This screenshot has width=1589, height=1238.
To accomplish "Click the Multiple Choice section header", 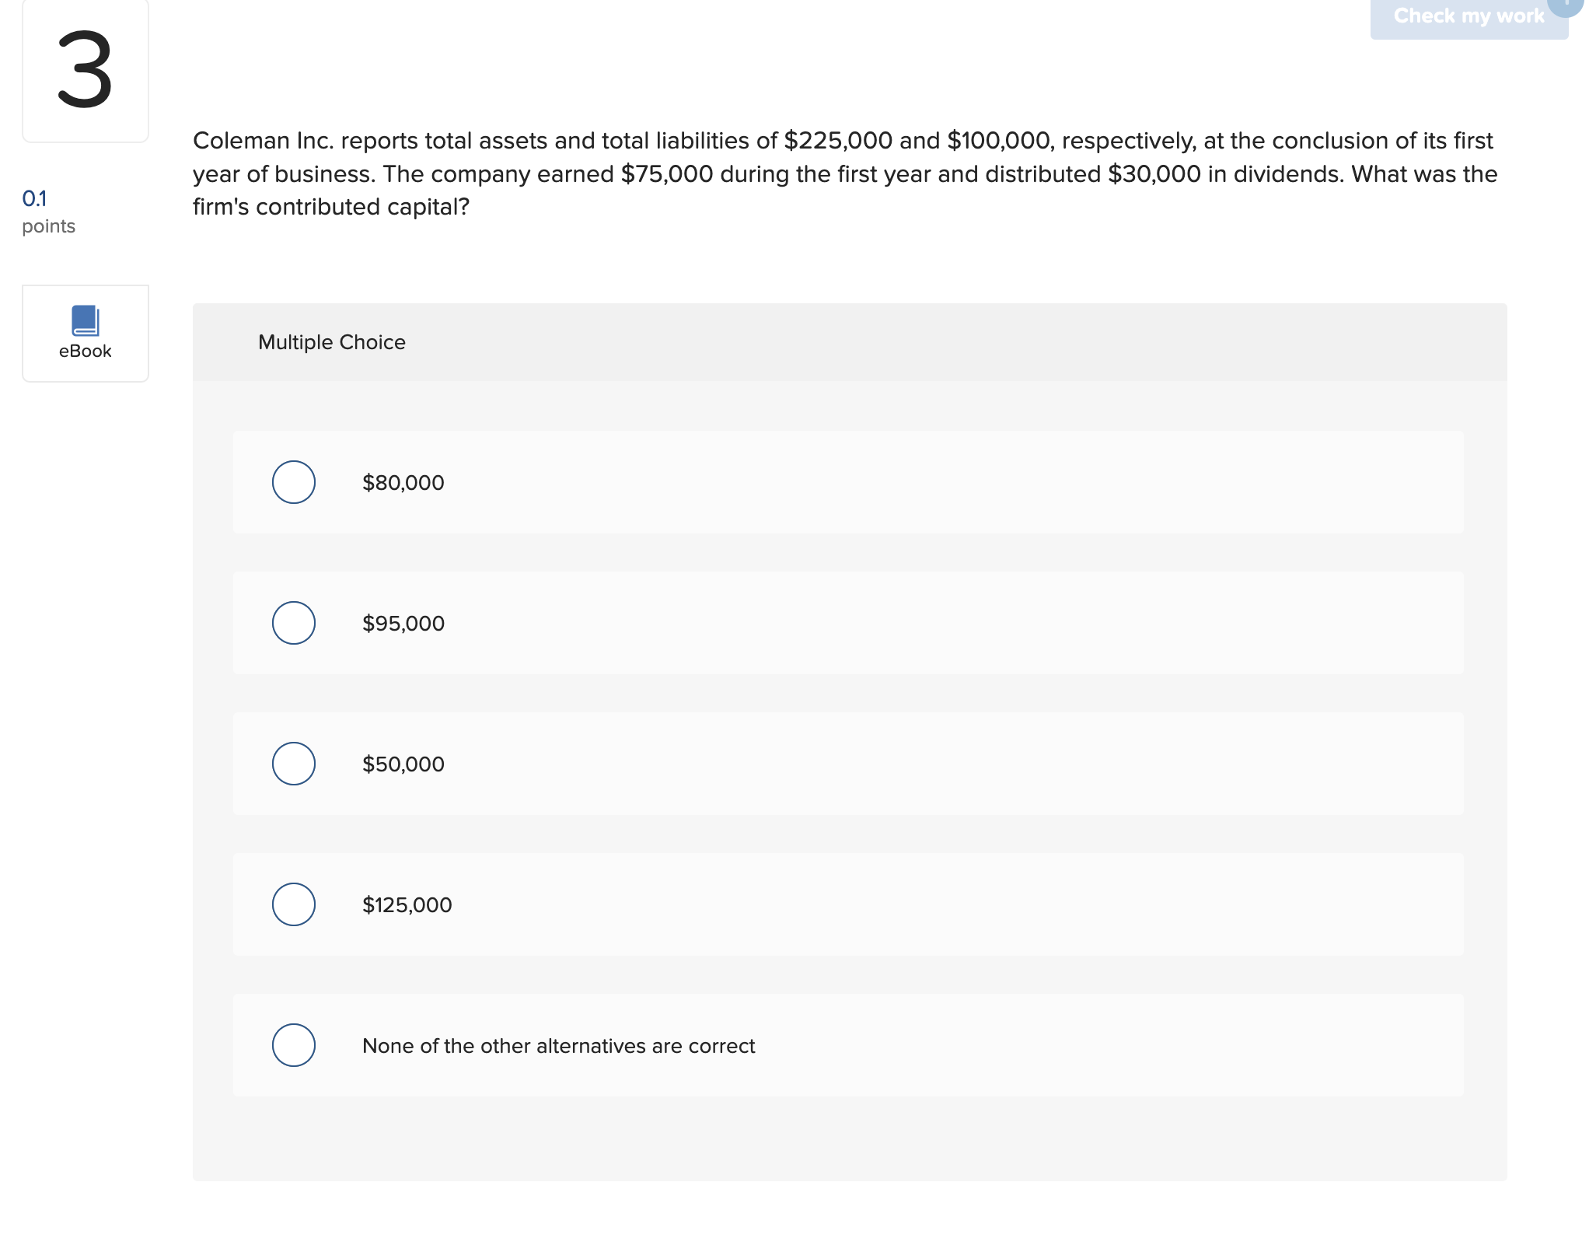I will (x=331, y=342).
